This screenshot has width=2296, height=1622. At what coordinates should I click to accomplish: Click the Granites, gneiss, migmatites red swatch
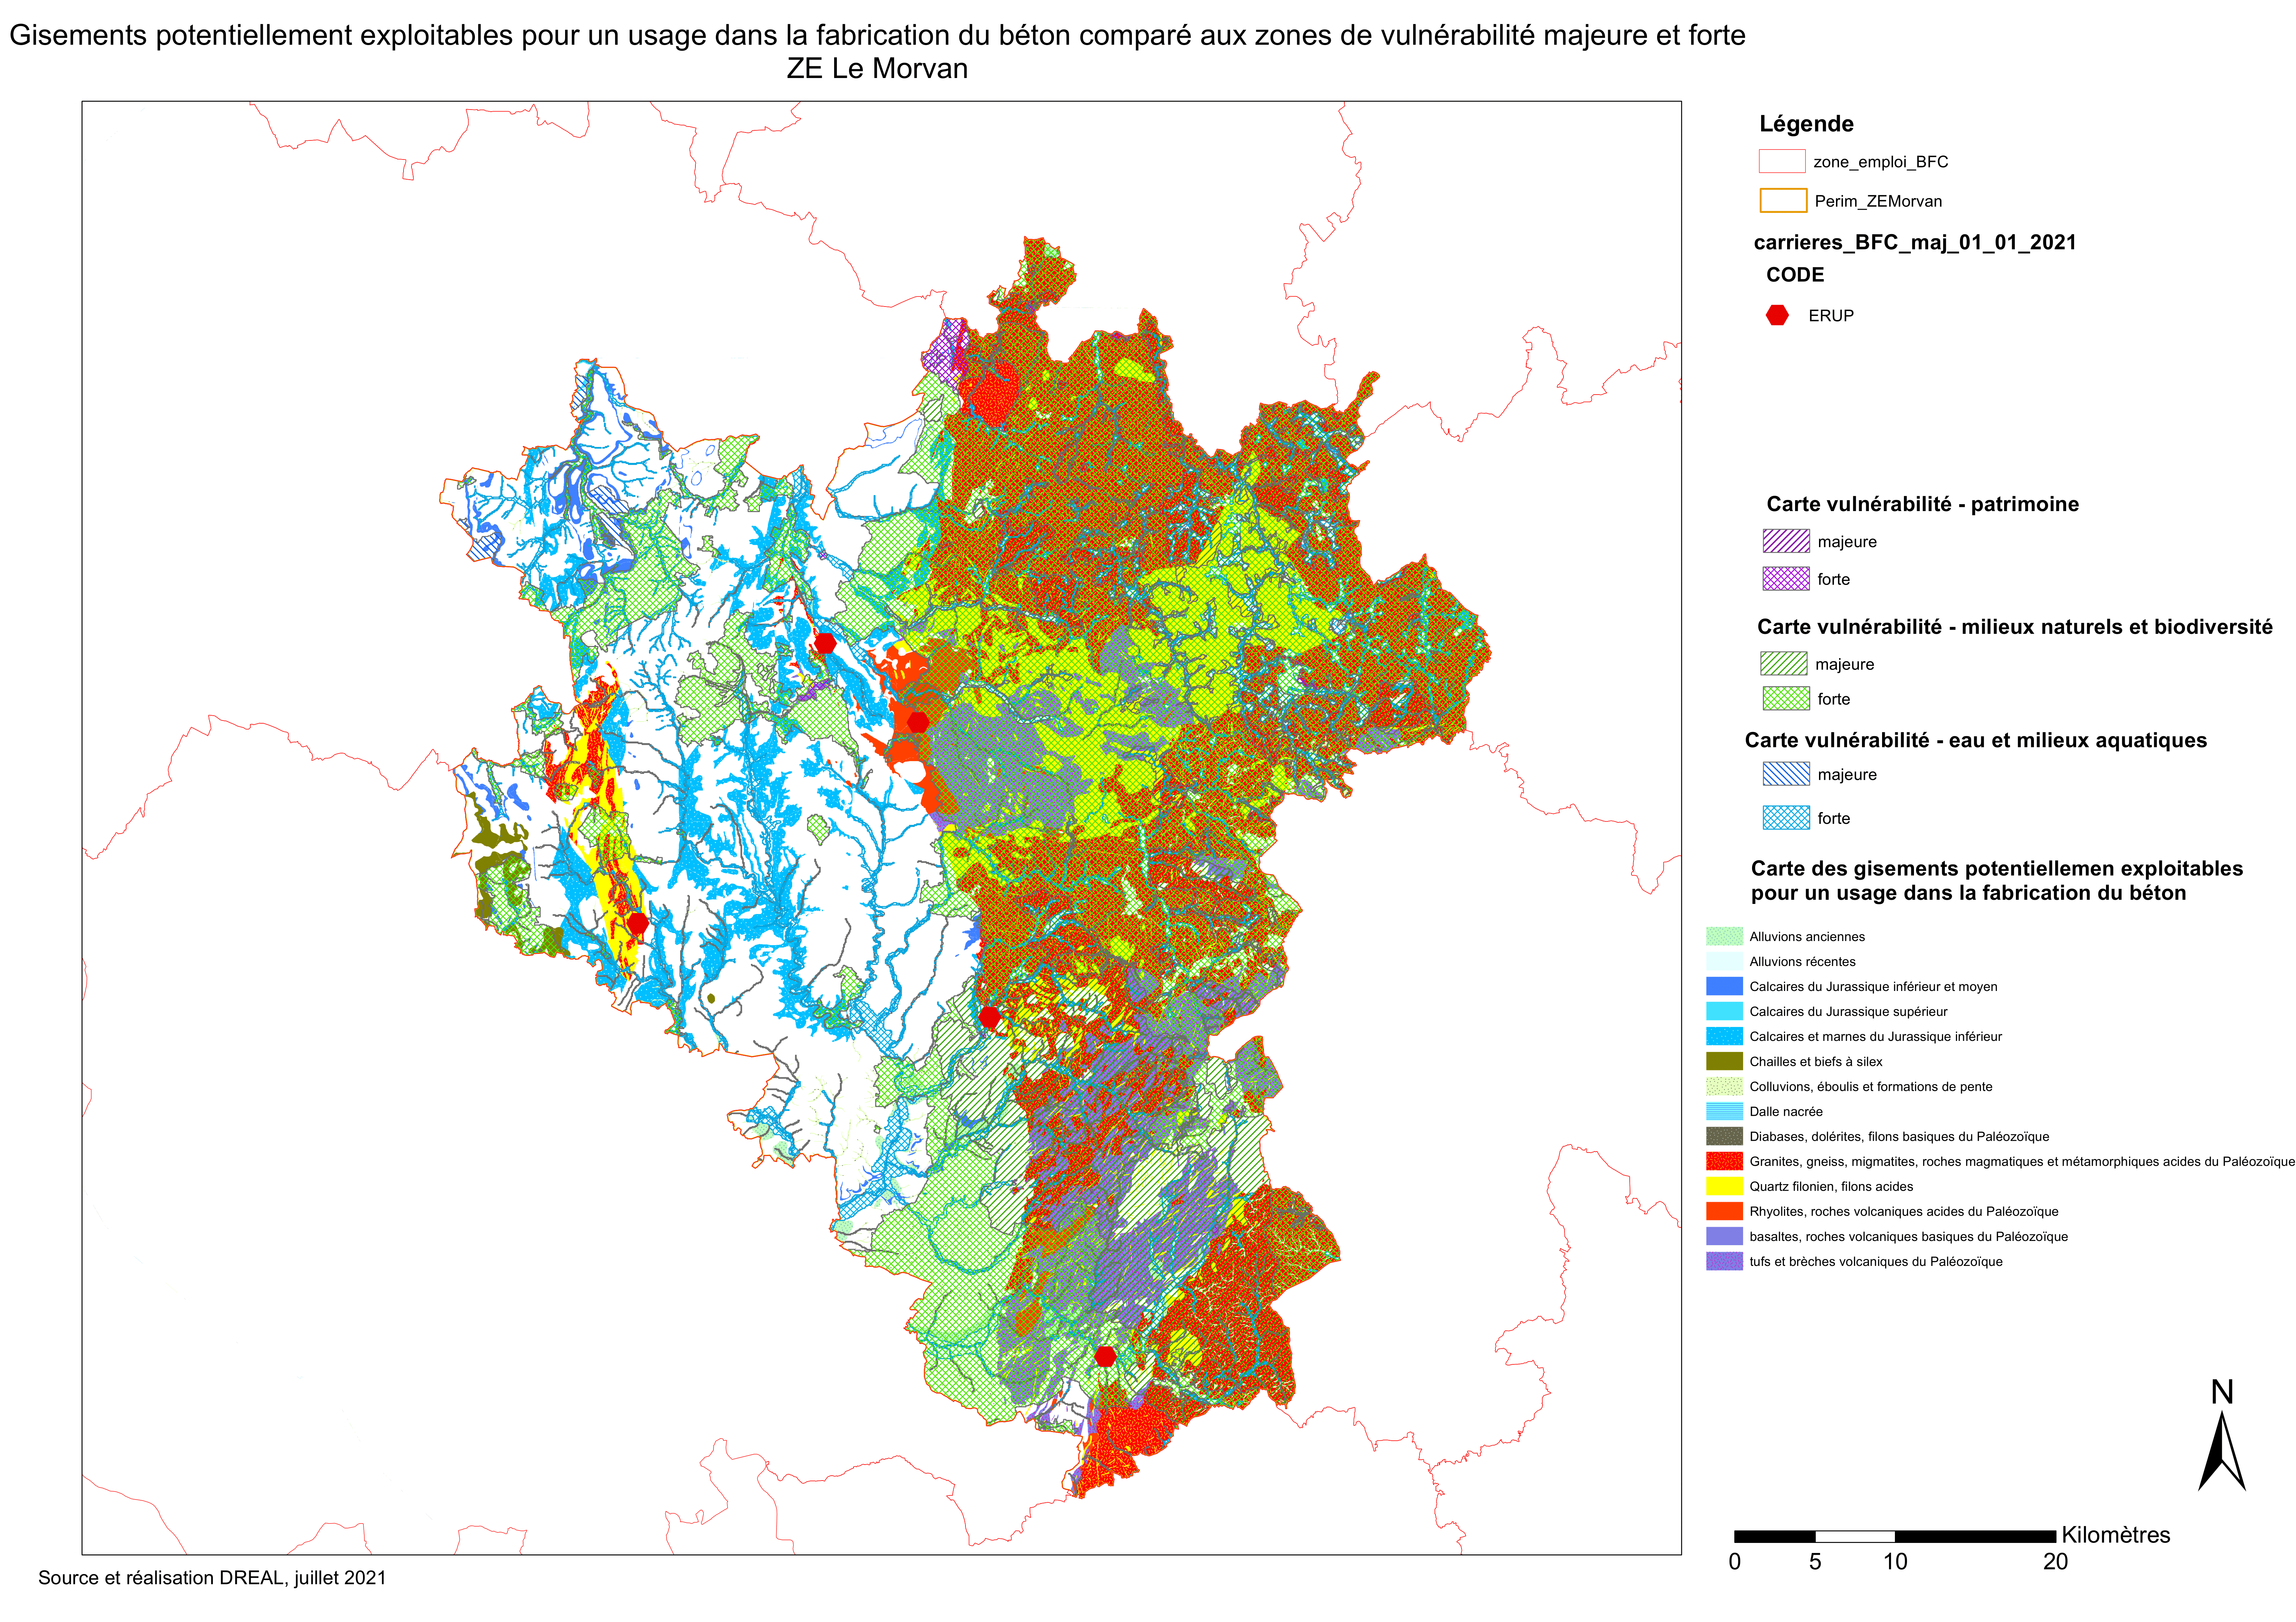(1724, 1161)
